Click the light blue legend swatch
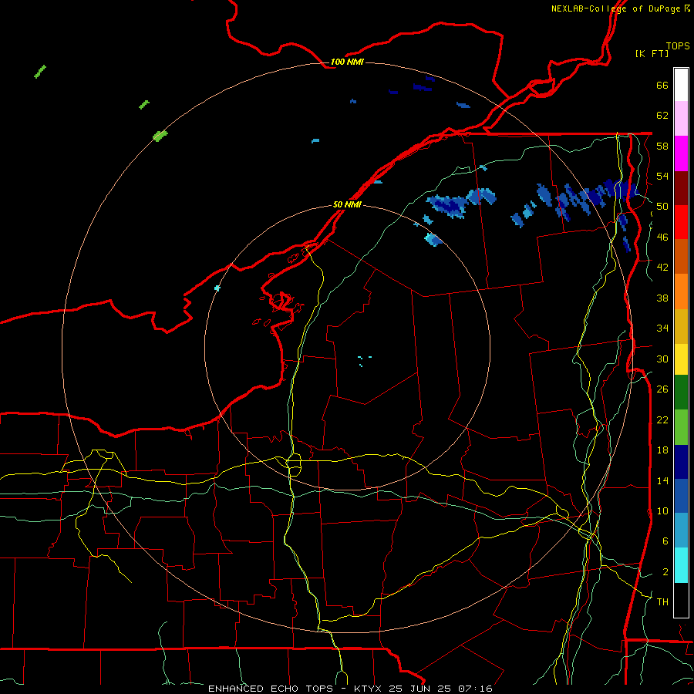 [681, 531]
